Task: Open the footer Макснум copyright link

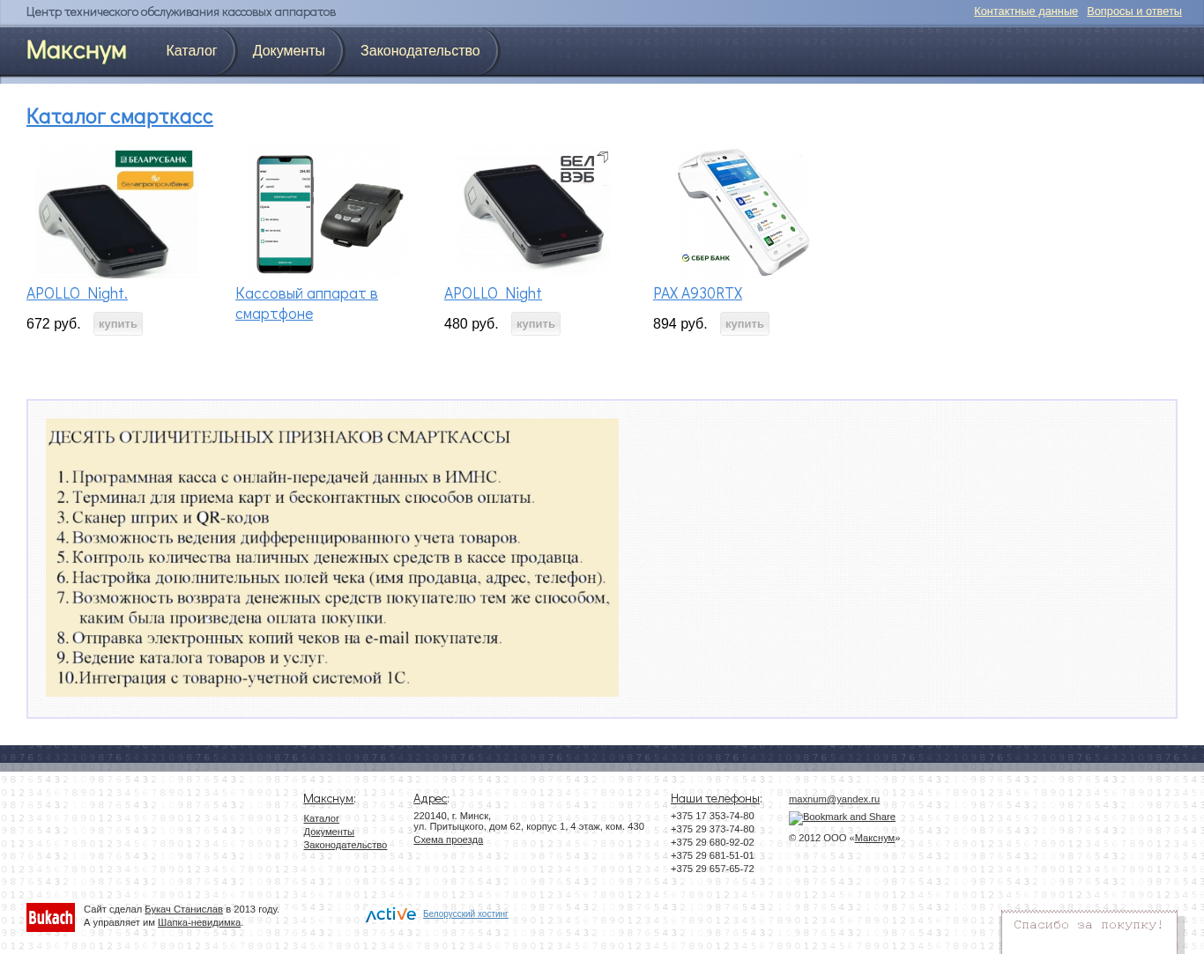Action: pyautogui.click(x=874, y=838)
